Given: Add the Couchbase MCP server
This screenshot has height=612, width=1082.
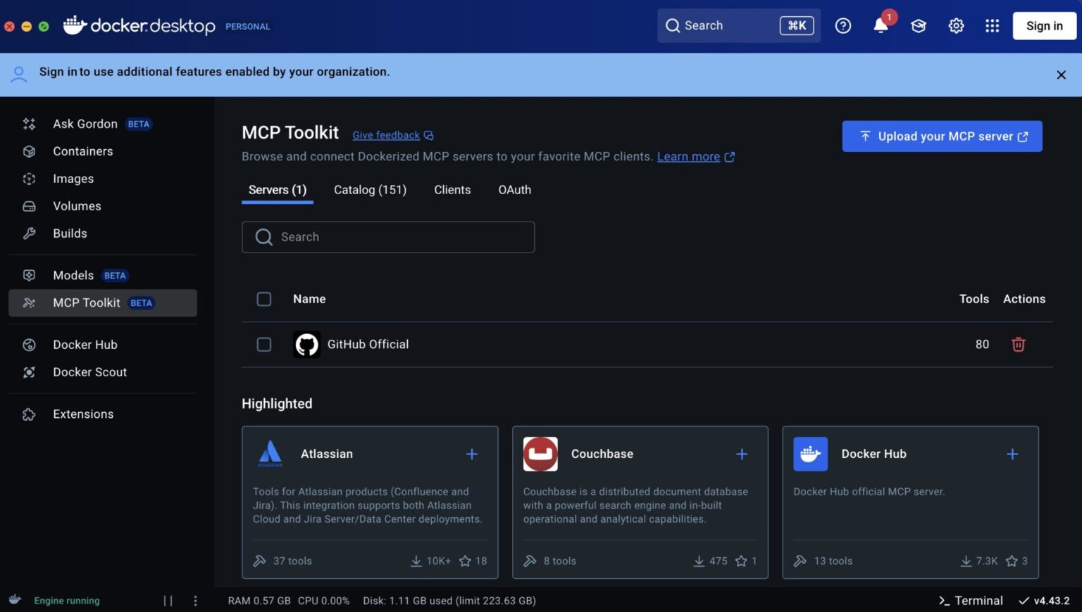Looking at the screenshot, I should pos(741,454).
